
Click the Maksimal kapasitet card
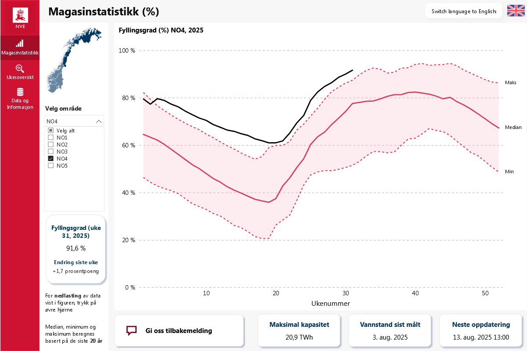coord(299,331)
